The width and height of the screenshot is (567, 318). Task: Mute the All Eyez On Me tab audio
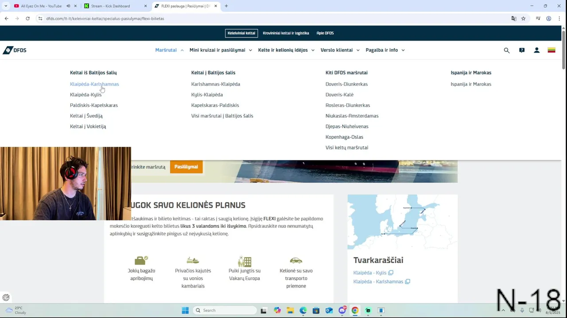click(68, 6)
